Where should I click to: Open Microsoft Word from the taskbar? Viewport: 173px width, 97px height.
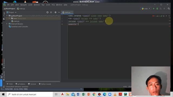tap(78, 94)
